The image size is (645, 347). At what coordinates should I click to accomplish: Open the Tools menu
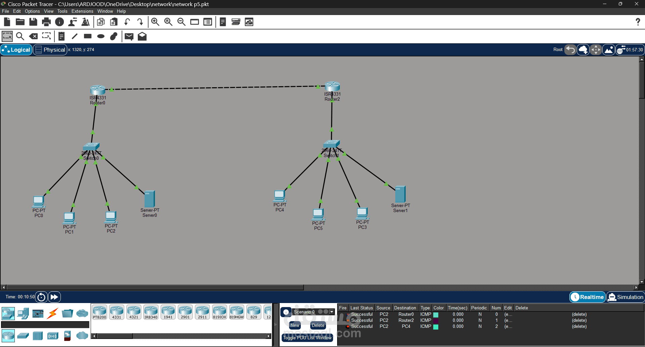(63, 11)
